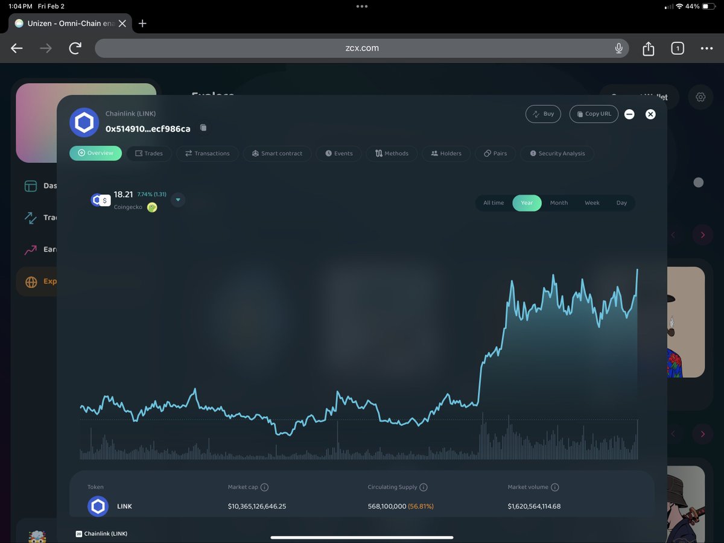Go back with the browser back arrow
The width and height of the screenshot is (724, 543).
click(17, 48)
